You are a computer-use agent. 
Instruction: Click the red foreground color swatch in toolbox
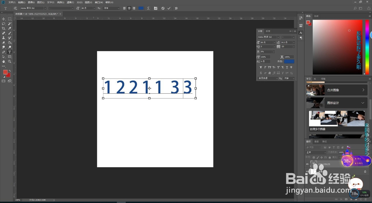[5, 72]
